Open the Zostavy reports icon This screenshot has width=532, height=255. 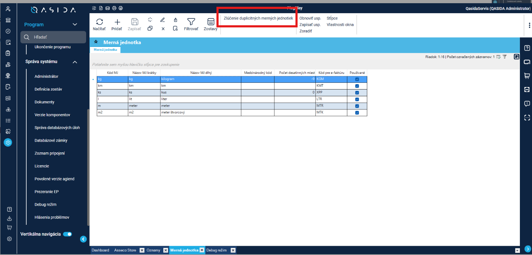point(211,22)
